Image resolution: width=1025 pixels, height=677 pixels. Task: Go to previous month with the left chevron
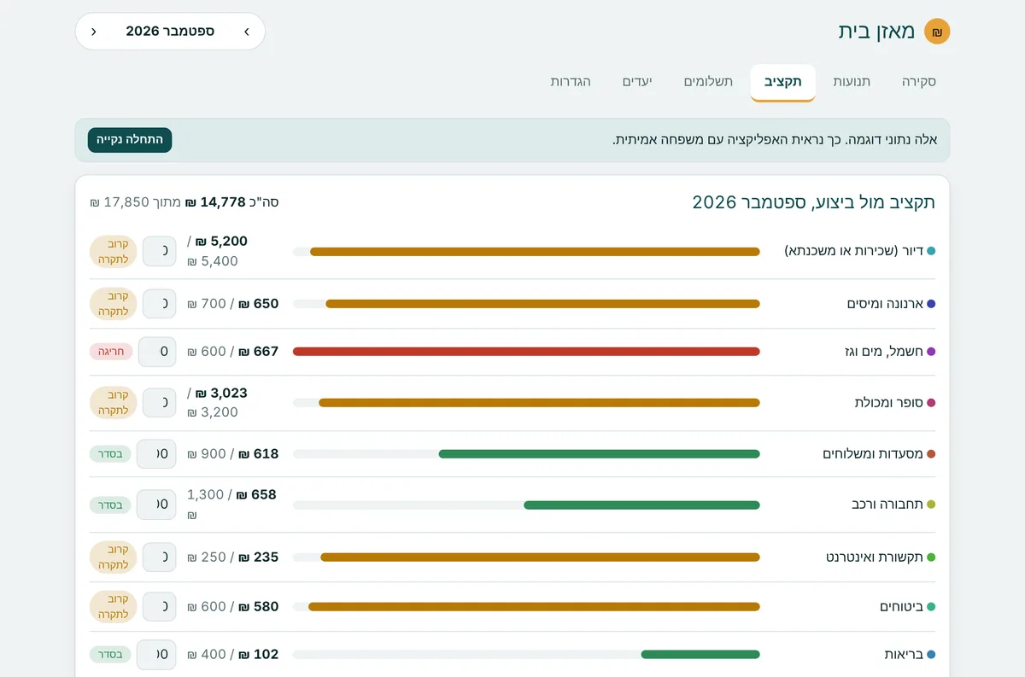point(94,32)
